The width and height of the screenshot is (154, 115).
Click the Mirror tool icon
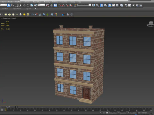[x=93, y=5]
